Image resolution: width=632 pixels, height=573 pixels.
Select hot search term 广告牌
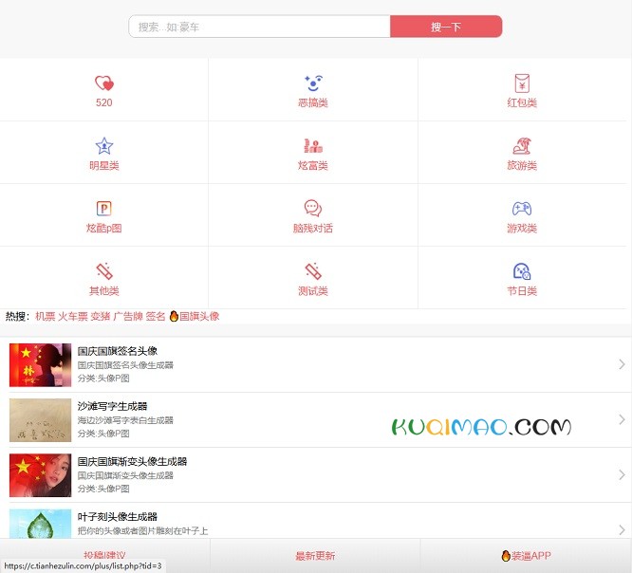[128, 316]
